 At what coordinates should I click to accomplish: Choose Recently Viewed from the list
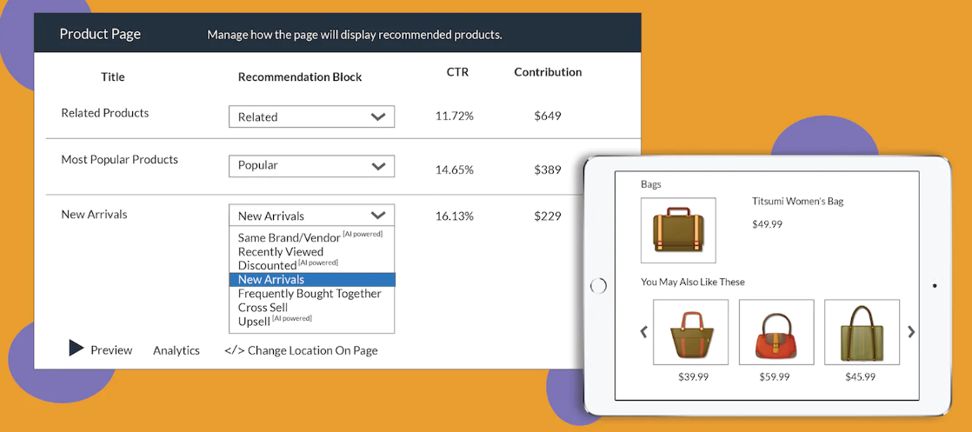(x=281, y=252)
